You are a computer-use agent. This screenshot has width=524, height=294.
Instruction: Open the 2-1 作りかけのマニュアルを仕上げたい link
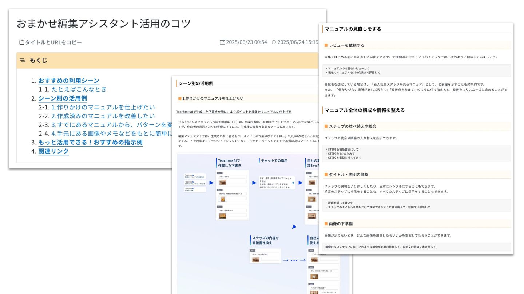click(x=103, y=107)
